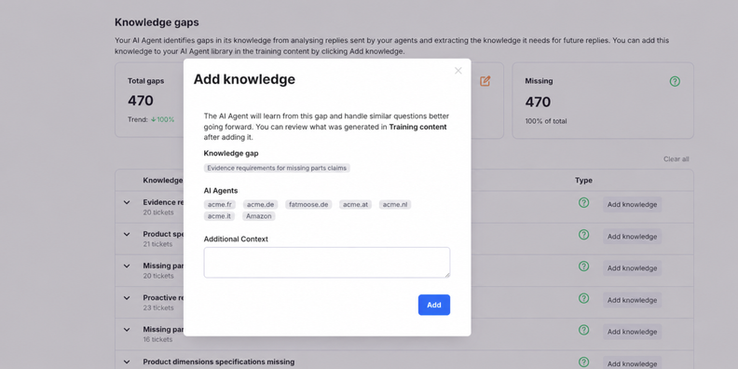Screen dimensions: 738x369
Task: Click the orange edit icon on the card
Action: click(485, 81)
